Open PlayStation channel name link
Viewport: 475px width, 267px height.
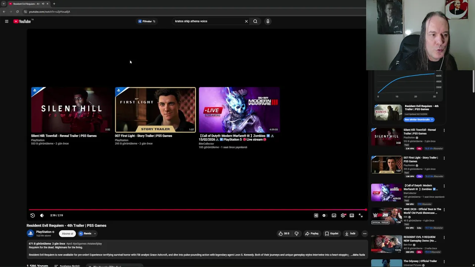44,232
